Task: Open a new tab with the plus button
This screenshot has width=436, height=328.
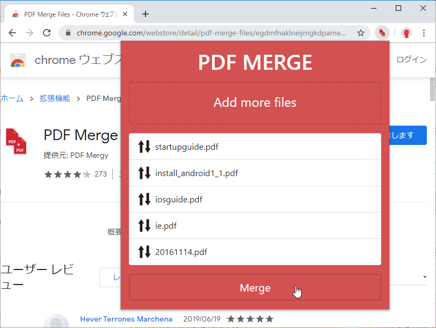Action: pos(146,14)
